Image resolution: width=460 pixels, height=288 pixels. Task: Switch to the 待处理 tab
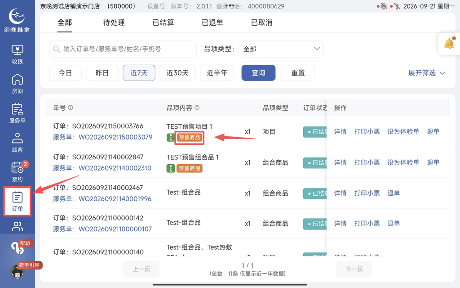[114, 22]
